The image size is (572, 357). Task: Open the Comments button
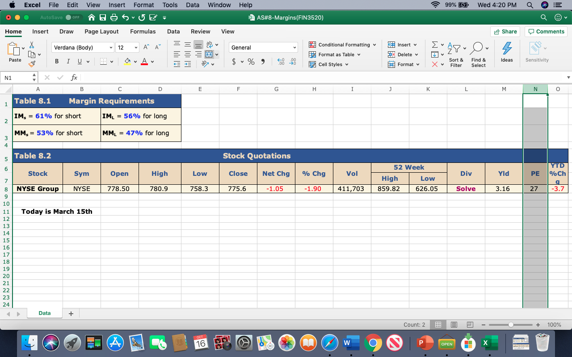(x=546, y=32)
